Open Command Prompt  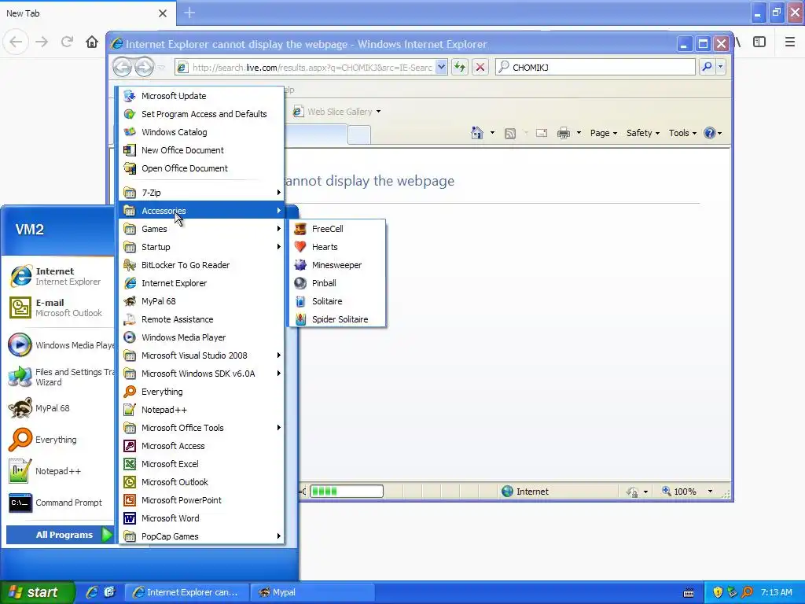tap(59, 503)
